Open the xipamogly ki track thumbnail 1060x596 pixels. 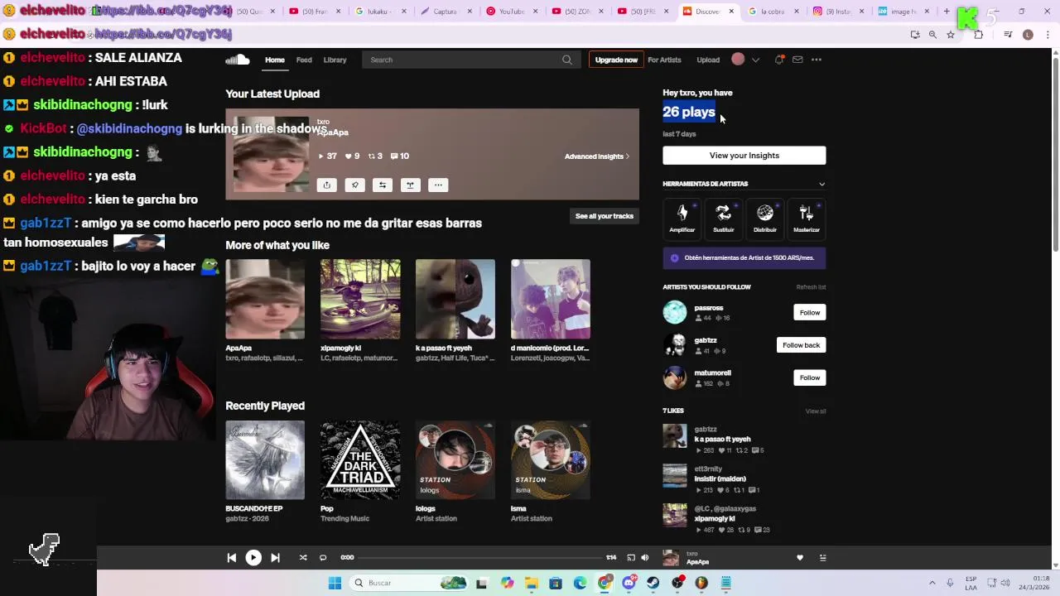click(x=360, y=299)
